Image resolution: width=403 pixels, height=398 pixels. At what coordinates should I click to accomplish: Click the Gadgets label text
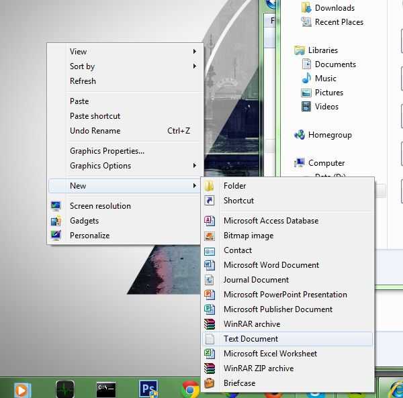pos(85,221)
